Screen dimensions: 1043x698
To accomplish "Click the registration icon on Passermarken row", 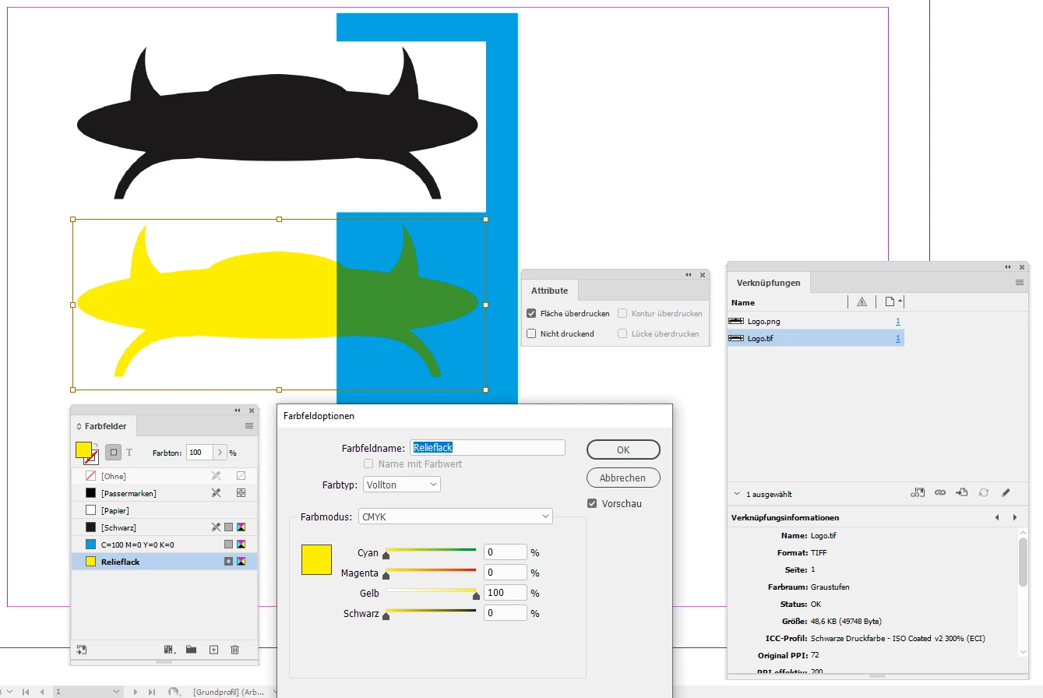I will [x=241, y=493].
